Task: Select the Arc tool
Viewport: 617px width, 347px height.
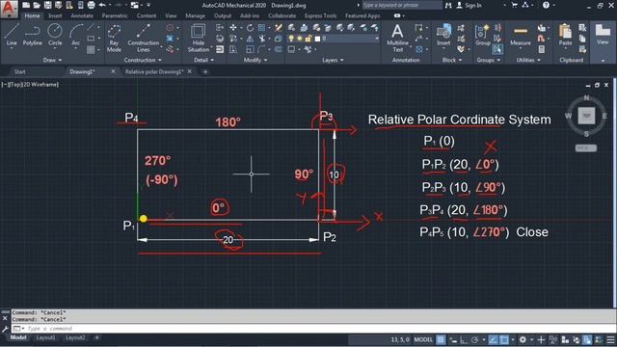Action: click(x=75, y=35)
